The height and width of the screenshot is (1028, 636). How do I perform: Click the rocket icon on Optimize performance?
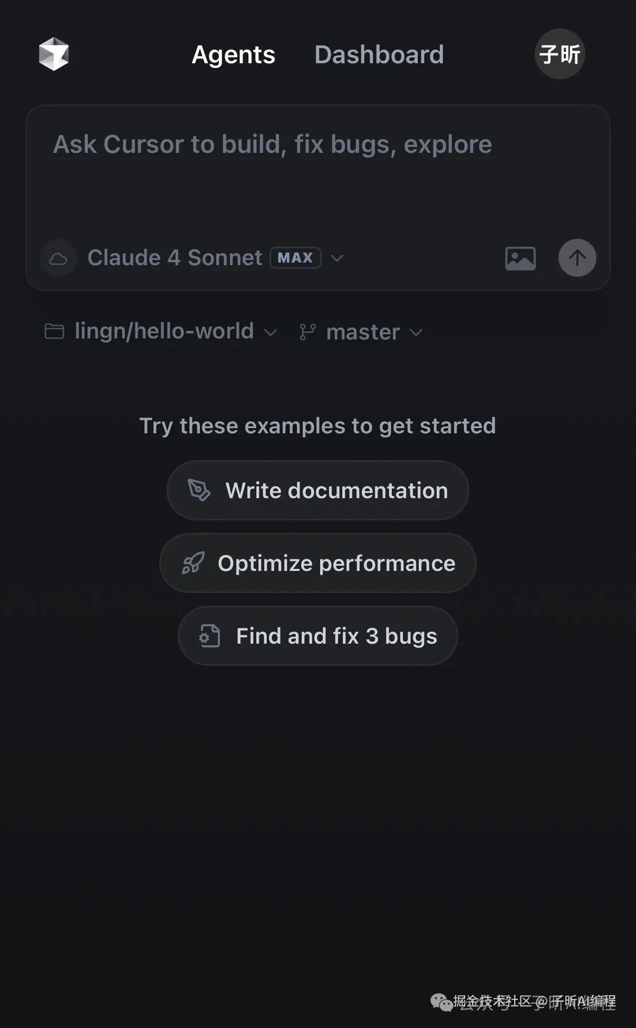pos(193,563)
